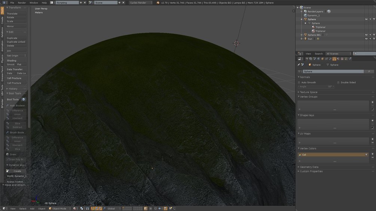Switch to the Create toolshelf tab
The width and height of the screenshot is (376, 211).
click(x=2, y=20)
